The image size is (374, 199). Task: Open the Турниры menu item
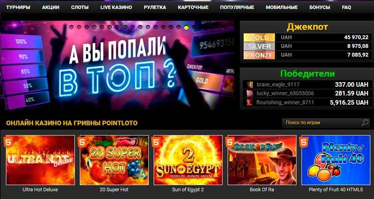pyautogui.click(x=18, y=7)
